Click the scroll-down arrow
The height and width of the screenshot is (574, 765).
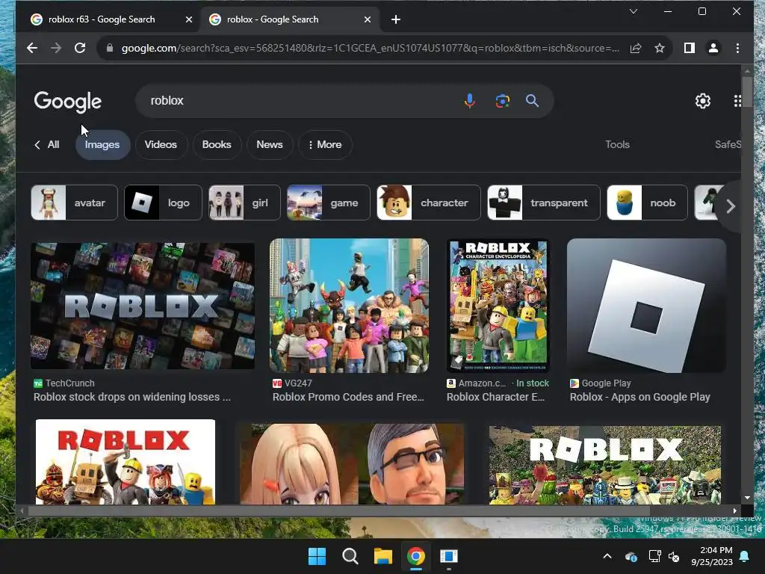747,498
